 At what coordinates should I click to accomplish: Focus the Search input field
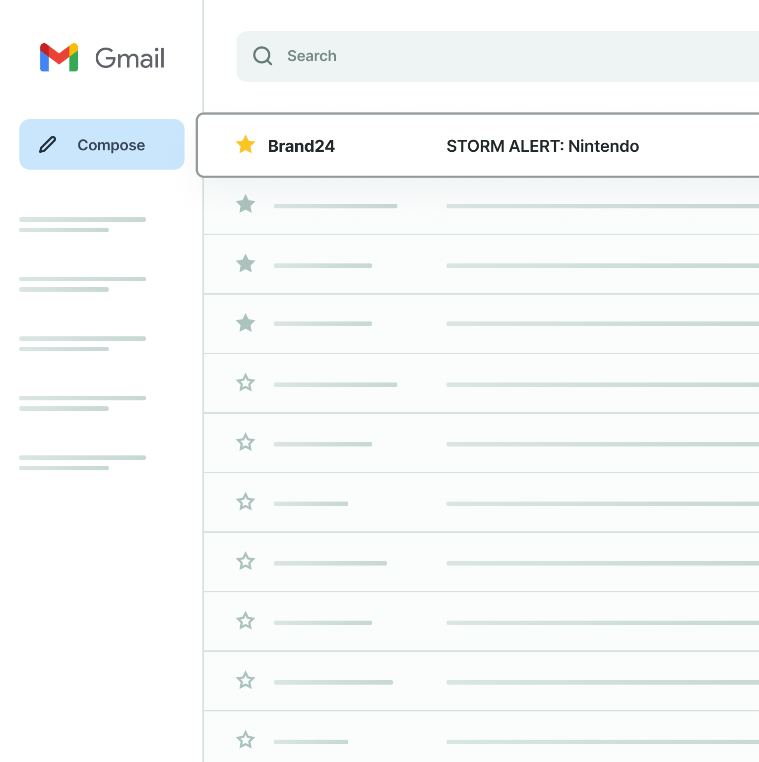[x=498, y=57]
